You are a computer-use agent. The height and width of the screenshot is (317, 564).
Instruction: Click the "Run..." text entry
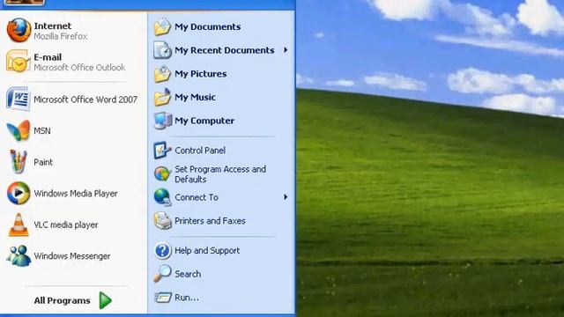pyautogui.click(x=187, y=298)
